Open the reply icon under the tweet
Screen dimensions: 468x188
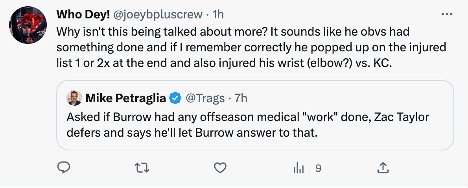pos(64,168)
